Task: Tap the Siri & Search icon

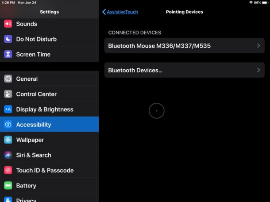Action: point(8,155)
